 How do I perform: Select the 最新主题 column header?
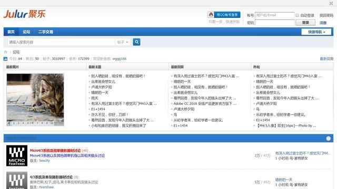tap(95, 67)
